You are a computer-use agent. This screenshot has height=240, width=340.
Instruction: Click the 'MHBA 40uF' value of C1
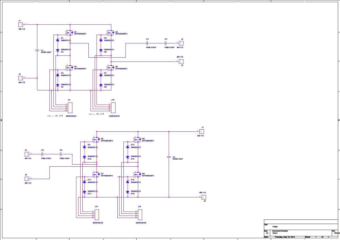pyautogui.click(x=46, y=52)
